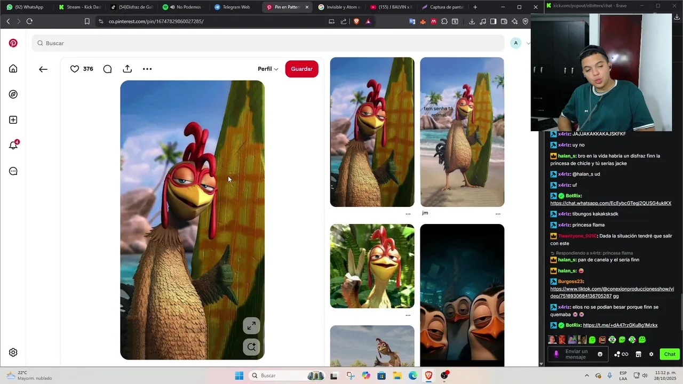Viewport: 683px width, 384px height.
Task: Send the message with the green Chat button
Action: pos(670,354)
